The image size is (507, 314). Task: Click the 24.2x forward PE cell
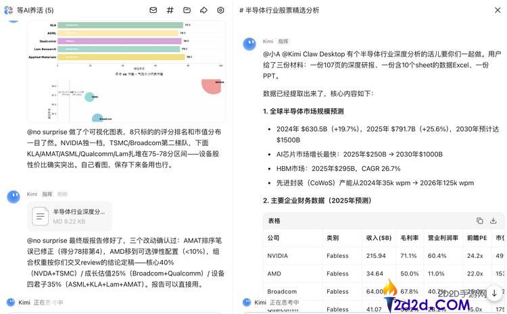pyautogui.click(x=475, y=256)
